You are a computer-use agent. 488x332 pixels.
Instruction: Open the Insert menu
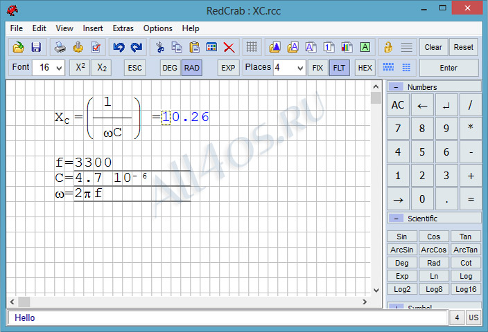[93, 28]
